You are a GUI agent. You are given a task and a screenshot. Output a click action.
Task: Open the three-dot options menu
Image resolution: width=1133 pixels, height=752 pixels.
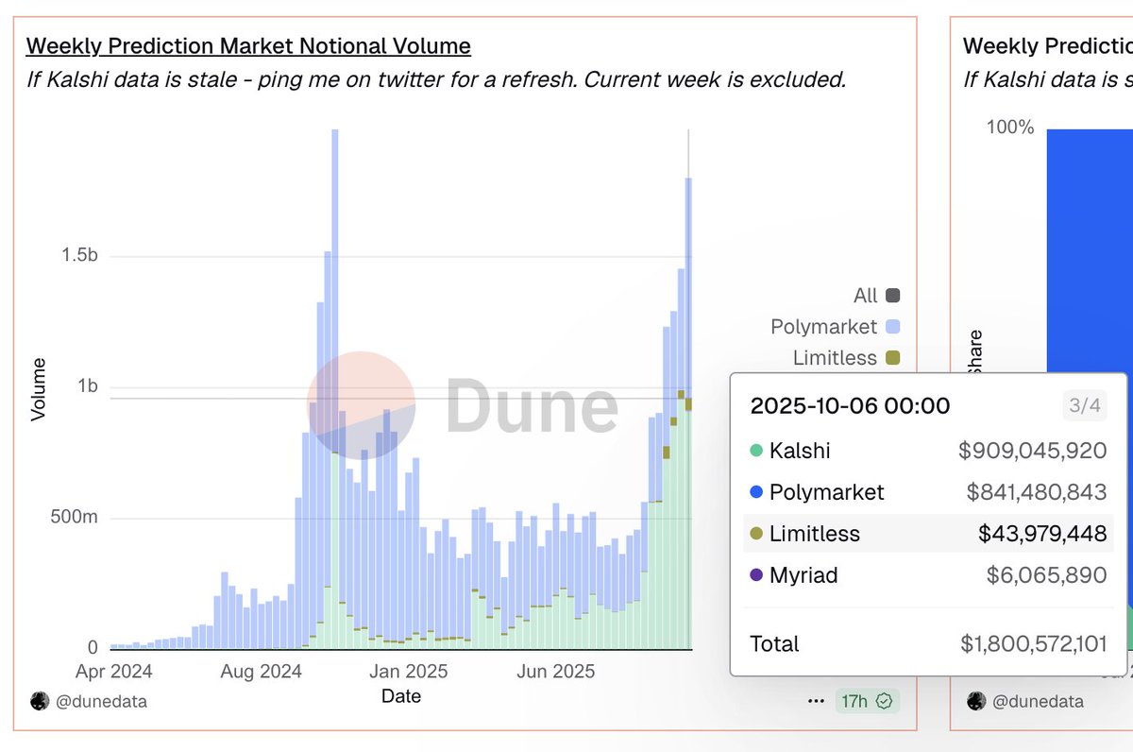816,701
